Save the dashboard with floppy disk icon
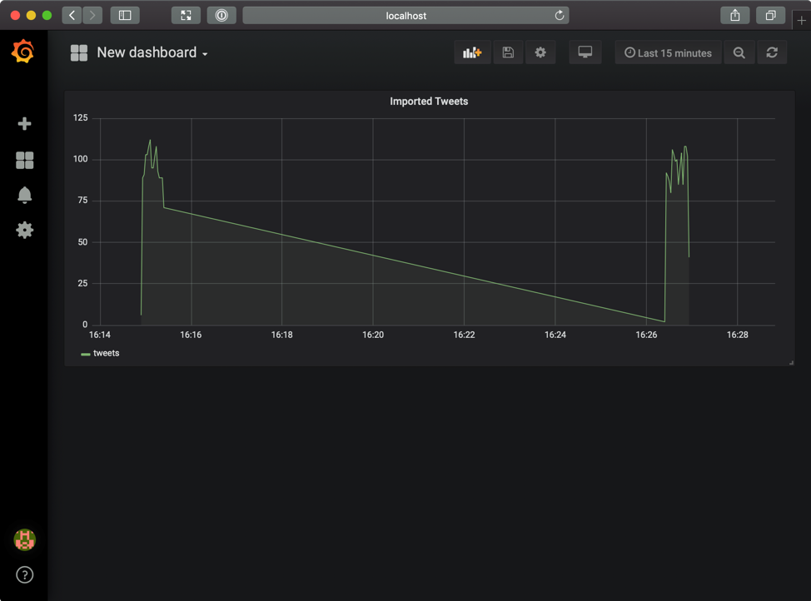The image size is (811, 601). (x=508, y=52)
